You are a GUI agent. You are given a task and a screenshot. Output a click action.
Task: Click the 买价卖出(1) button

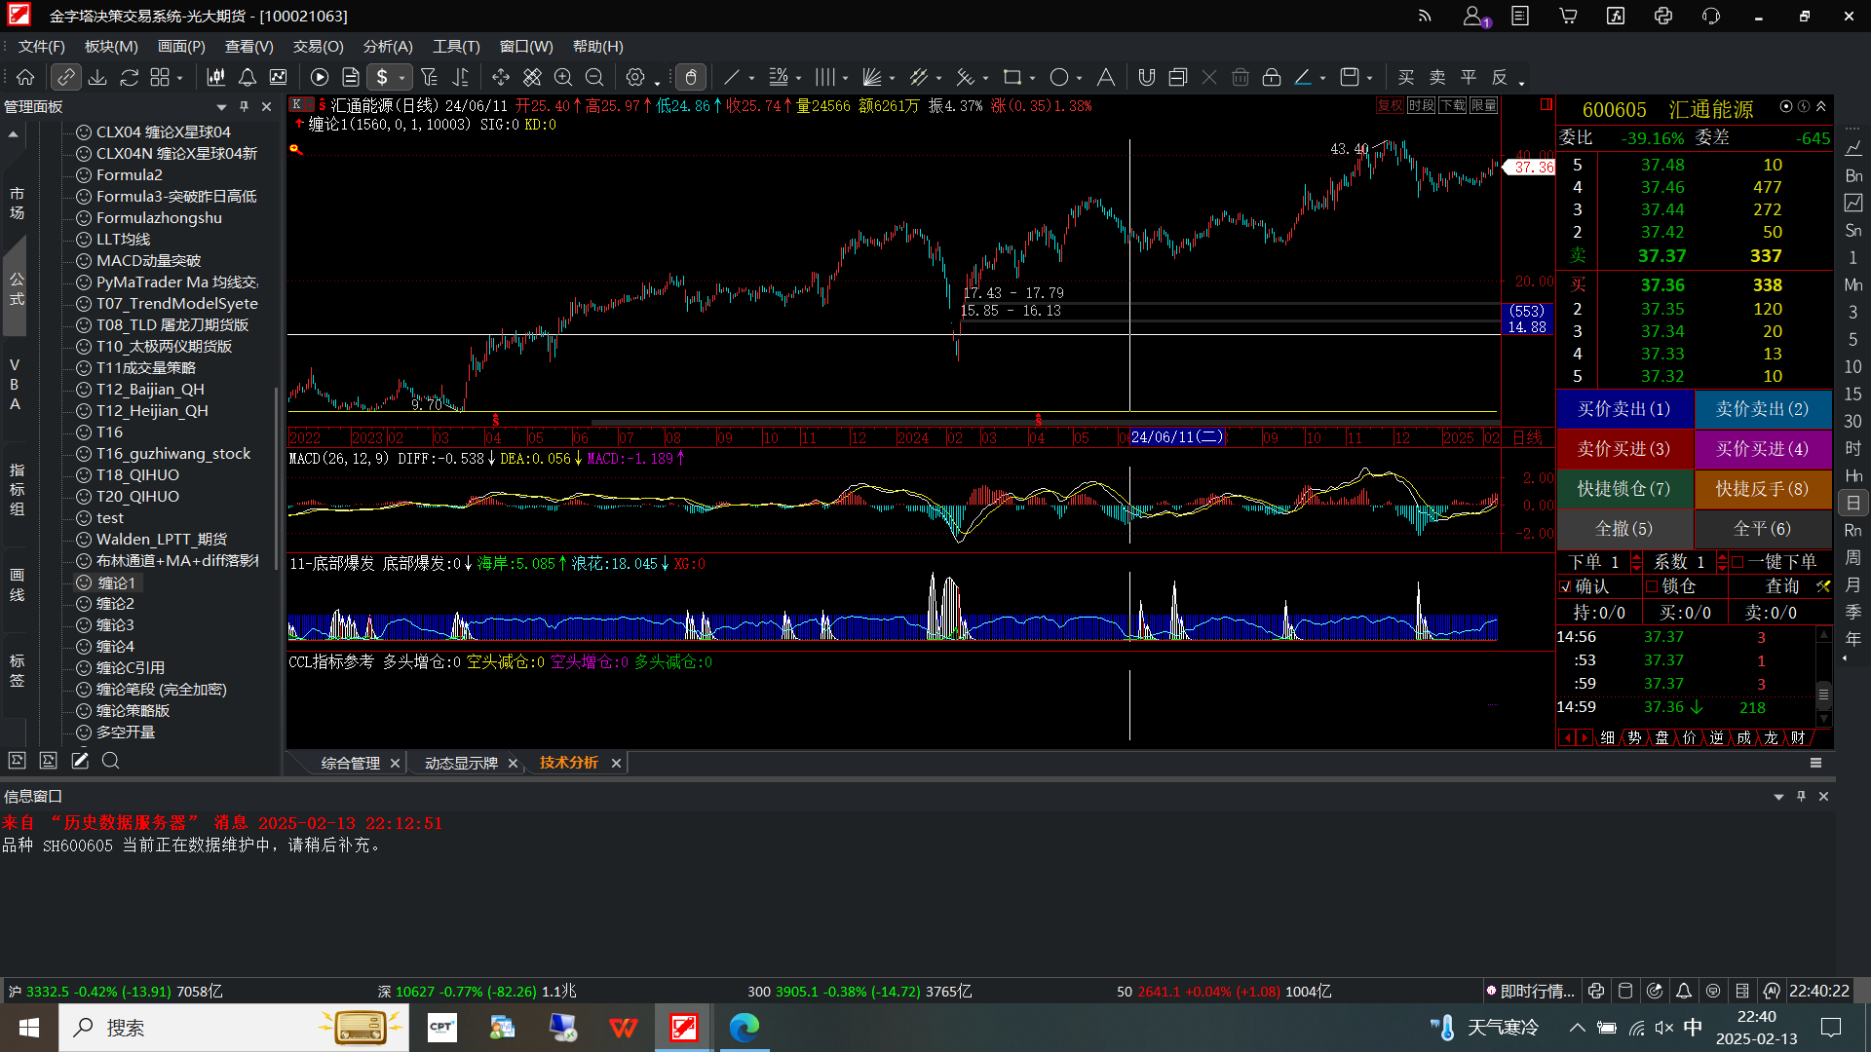[x=1624, y=409]
